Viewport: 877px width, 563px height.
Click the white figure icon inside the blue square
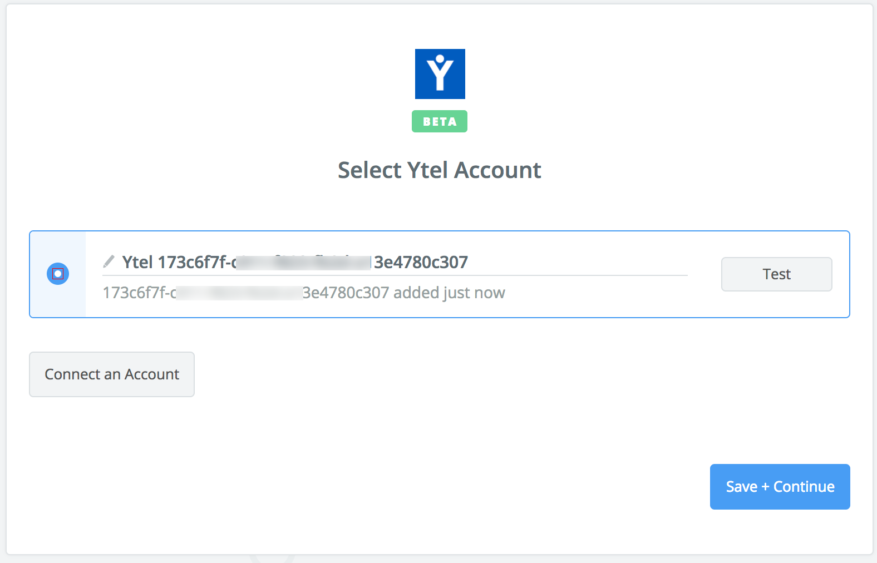tap(440, 73)
